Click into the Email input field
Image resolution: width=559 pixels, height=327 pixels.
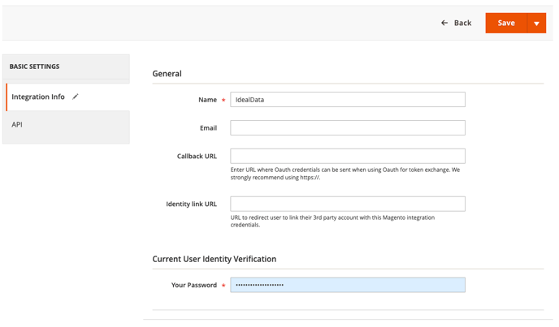(347, 128)
